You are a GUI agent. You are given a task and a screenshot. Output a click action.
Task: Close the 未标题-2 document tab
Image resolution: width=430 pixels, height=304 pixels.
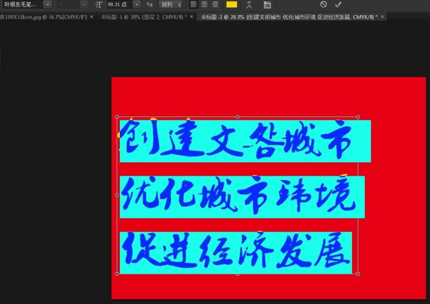pyautogui.click(x=382, y=17)
